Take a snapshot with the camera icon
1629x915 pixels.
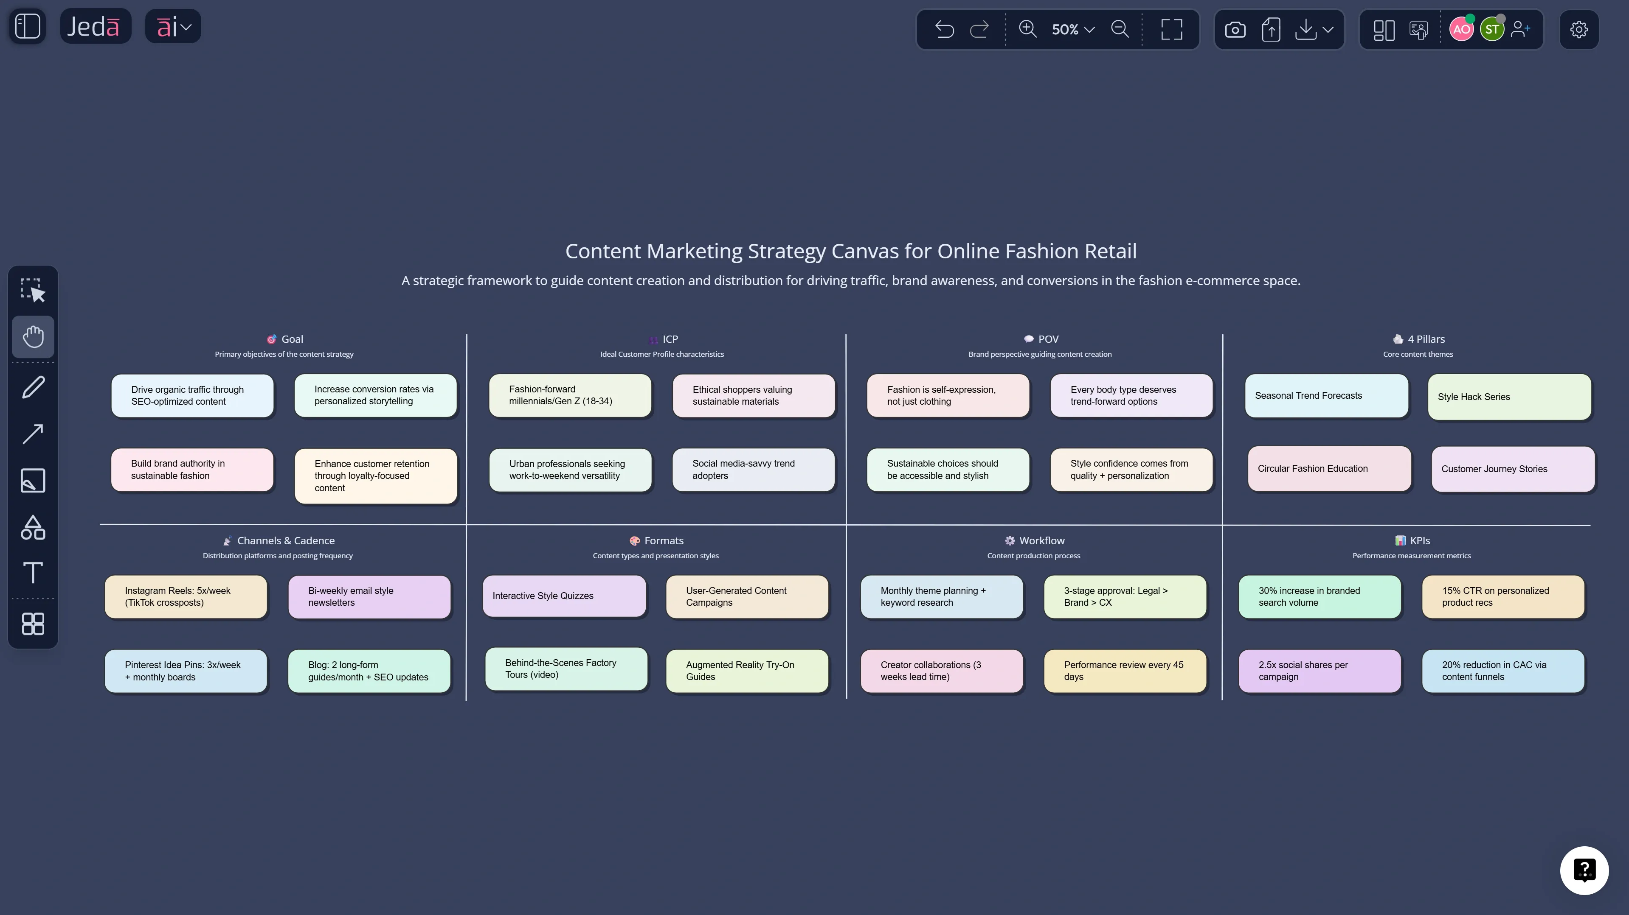click(x=1236, y=29)
